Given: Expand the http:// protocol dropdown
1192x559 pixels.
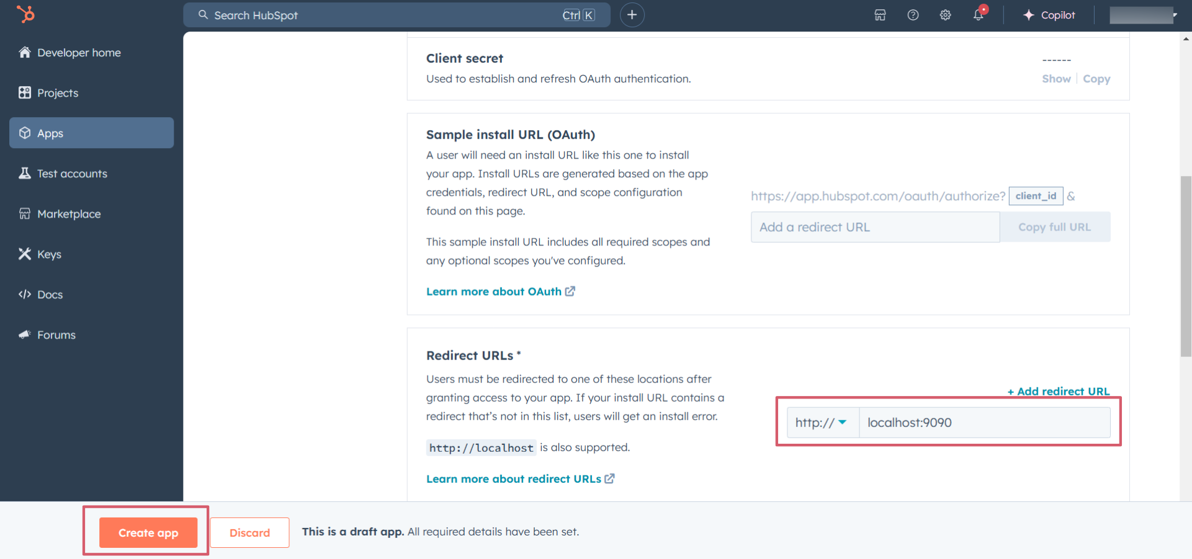Looking at the screenshot, I should click(822, 423).
